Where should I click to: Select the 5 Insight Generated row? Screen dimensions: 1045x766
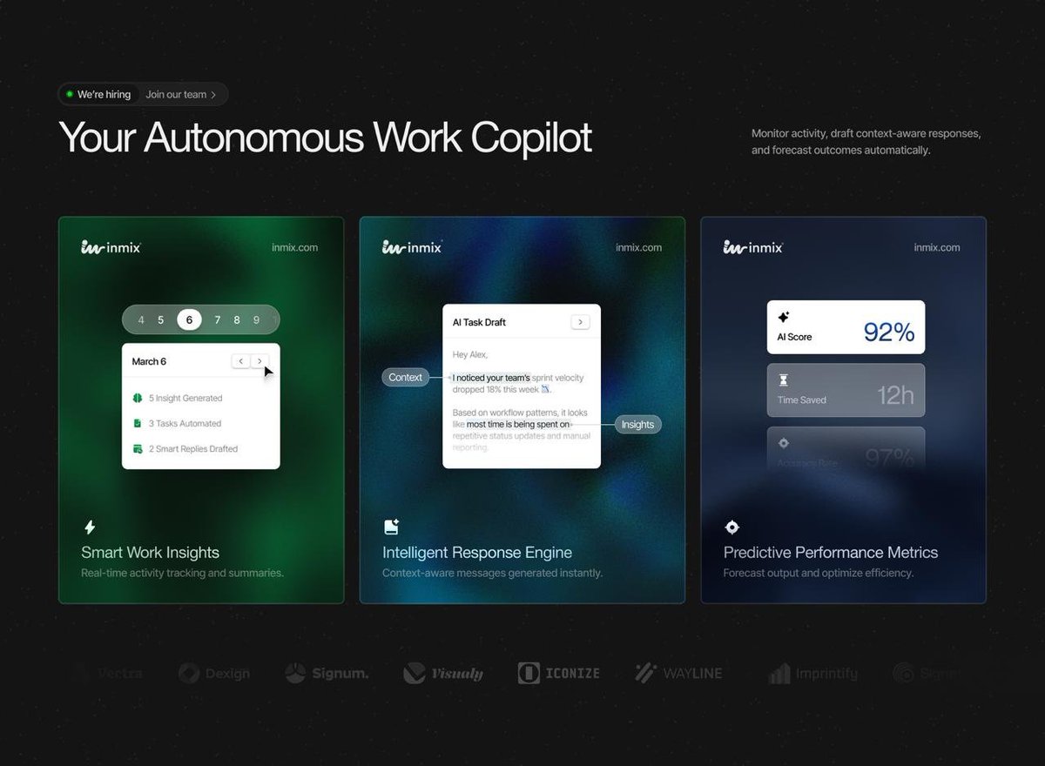click(x=178, y=398)
